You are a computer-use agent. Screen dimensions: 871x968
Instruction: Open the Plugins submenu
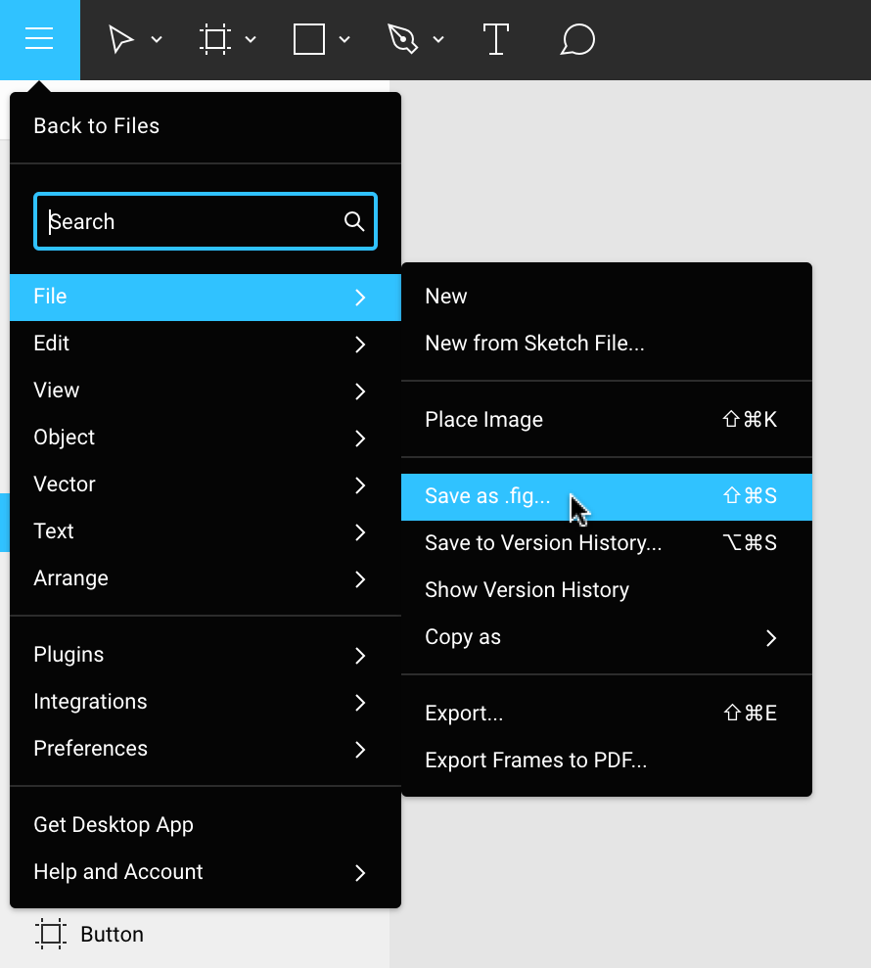(x=206, y=655)
